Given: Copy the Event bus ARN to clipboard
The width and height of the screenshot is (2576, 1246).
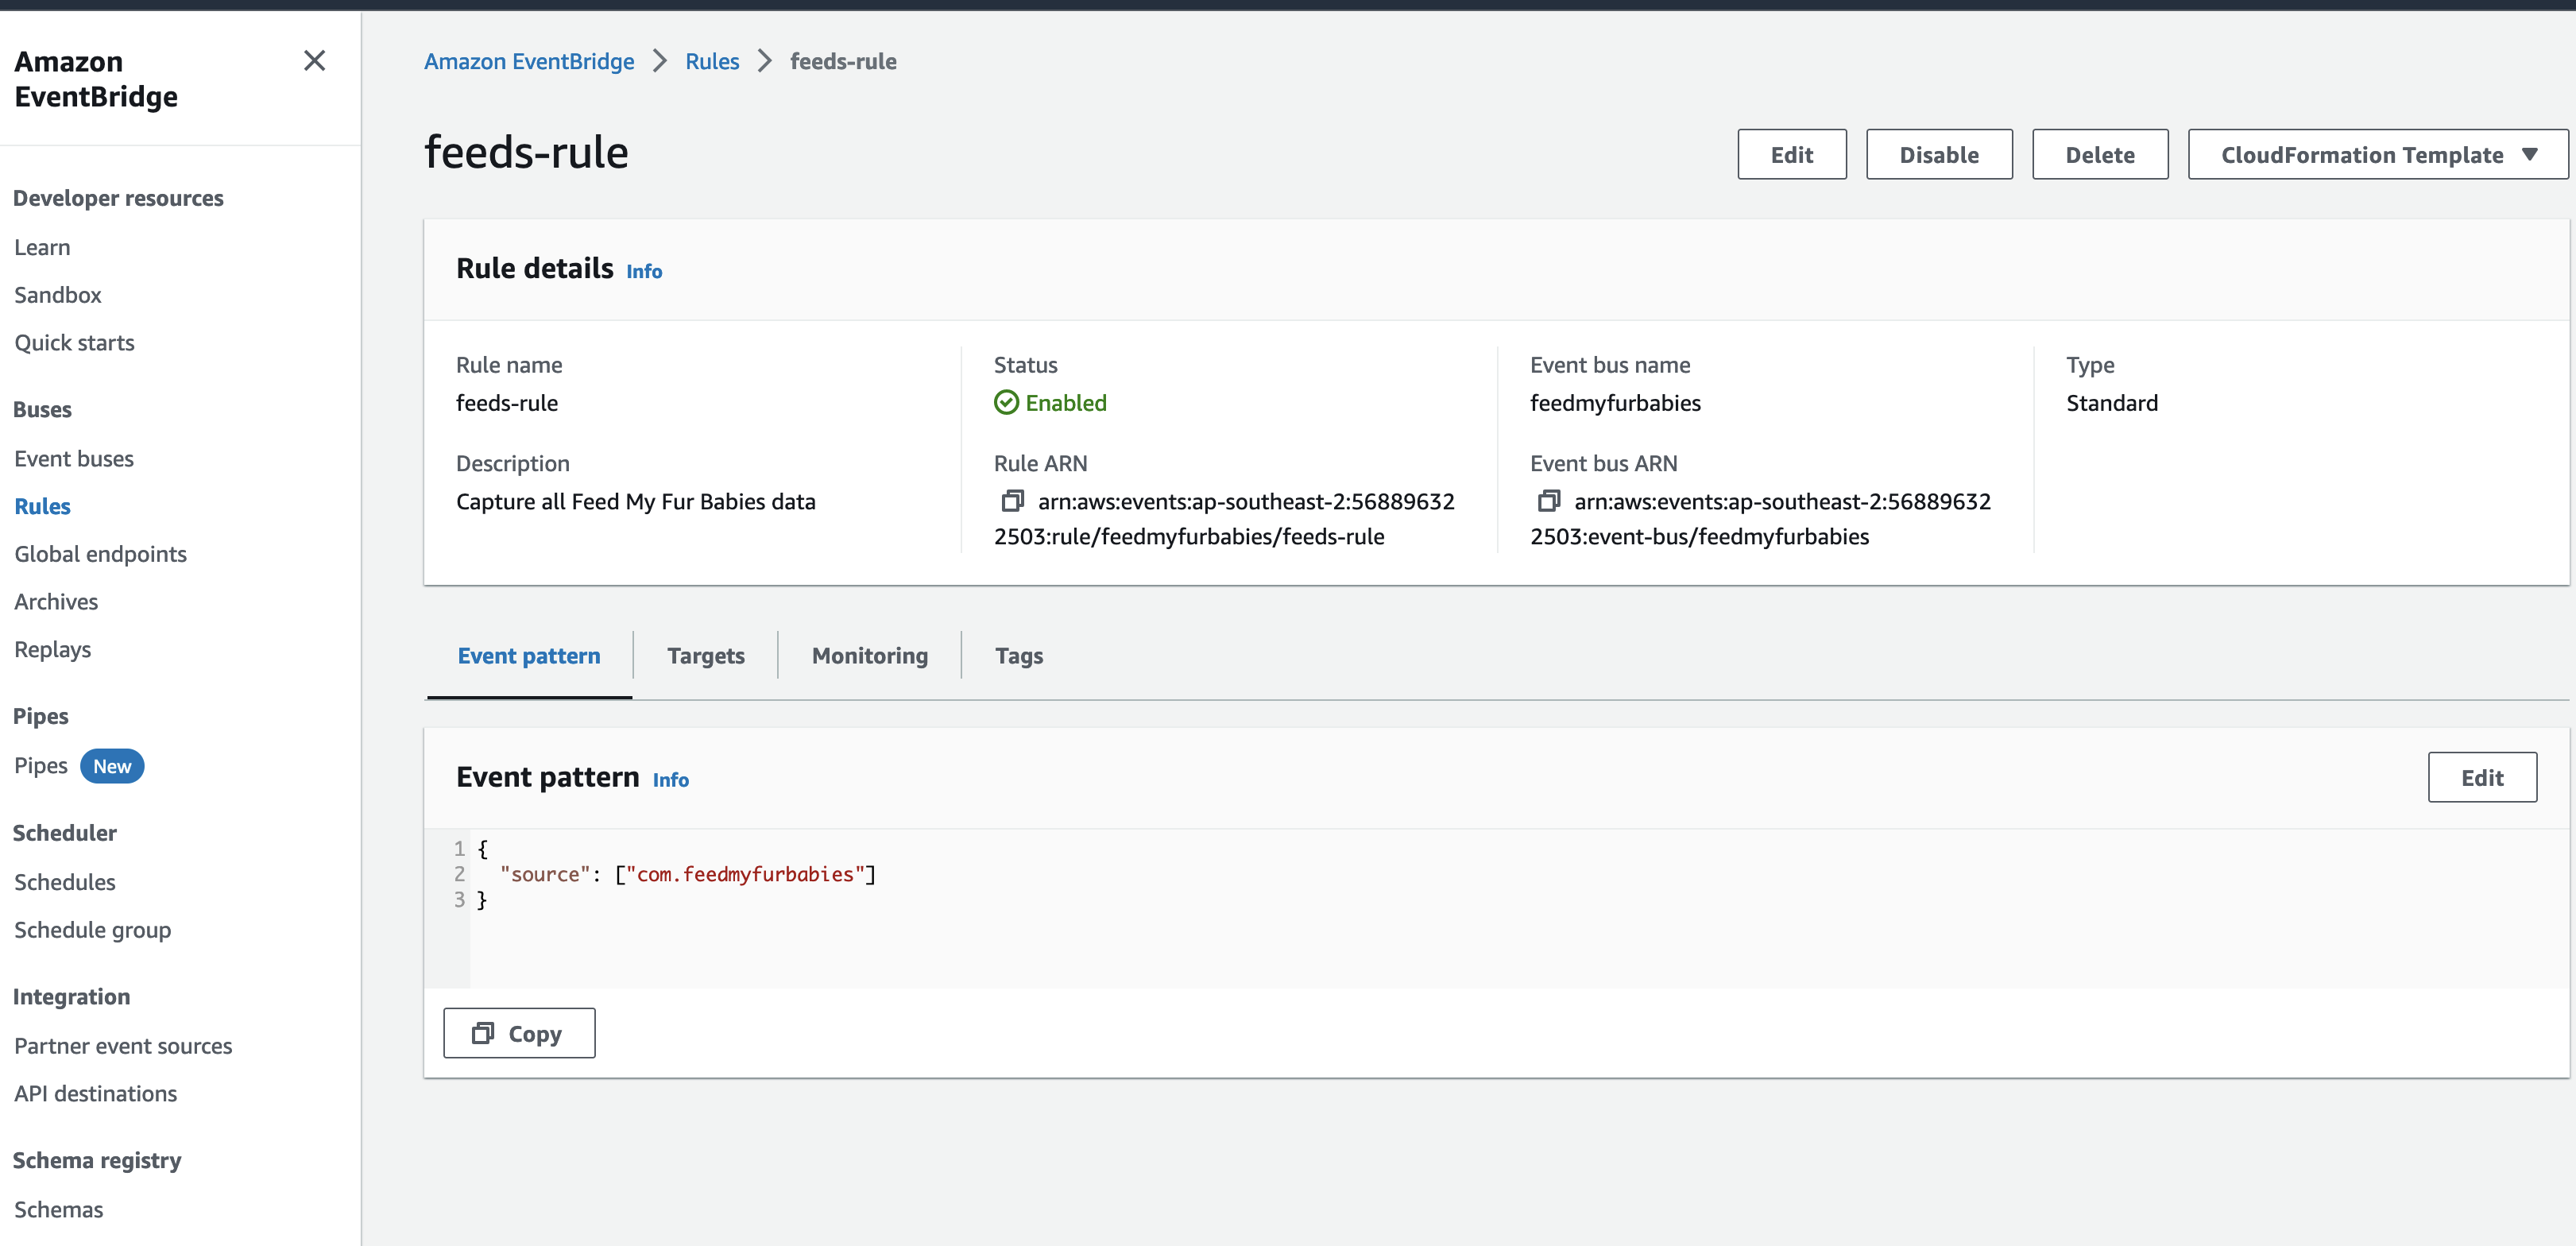Looking at the screenshot, I should pos(1548,500).
